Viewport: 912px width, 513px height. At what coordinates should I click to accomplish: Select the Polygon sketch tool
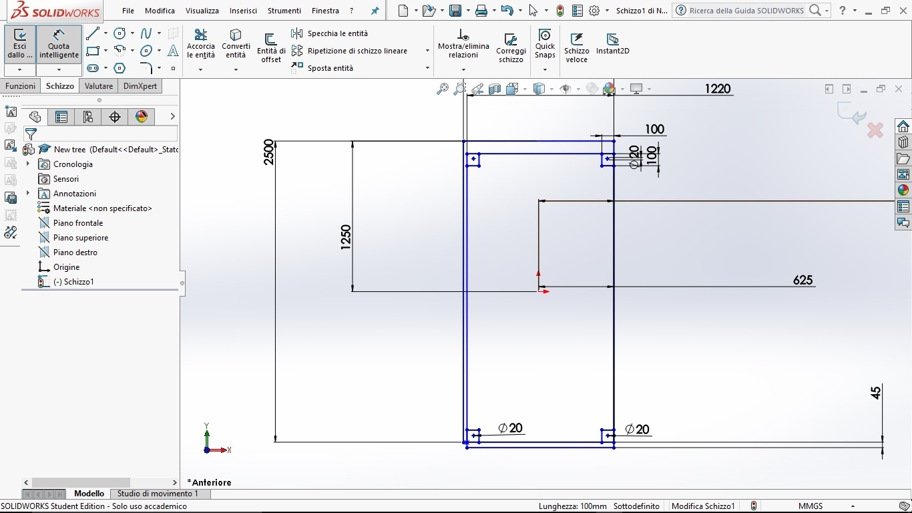point(120,68)
